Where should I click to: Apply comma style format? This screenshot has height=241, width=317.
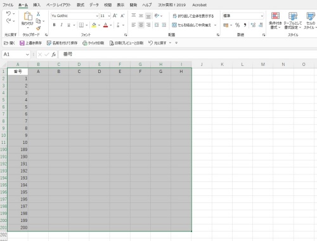coord(245,25)
